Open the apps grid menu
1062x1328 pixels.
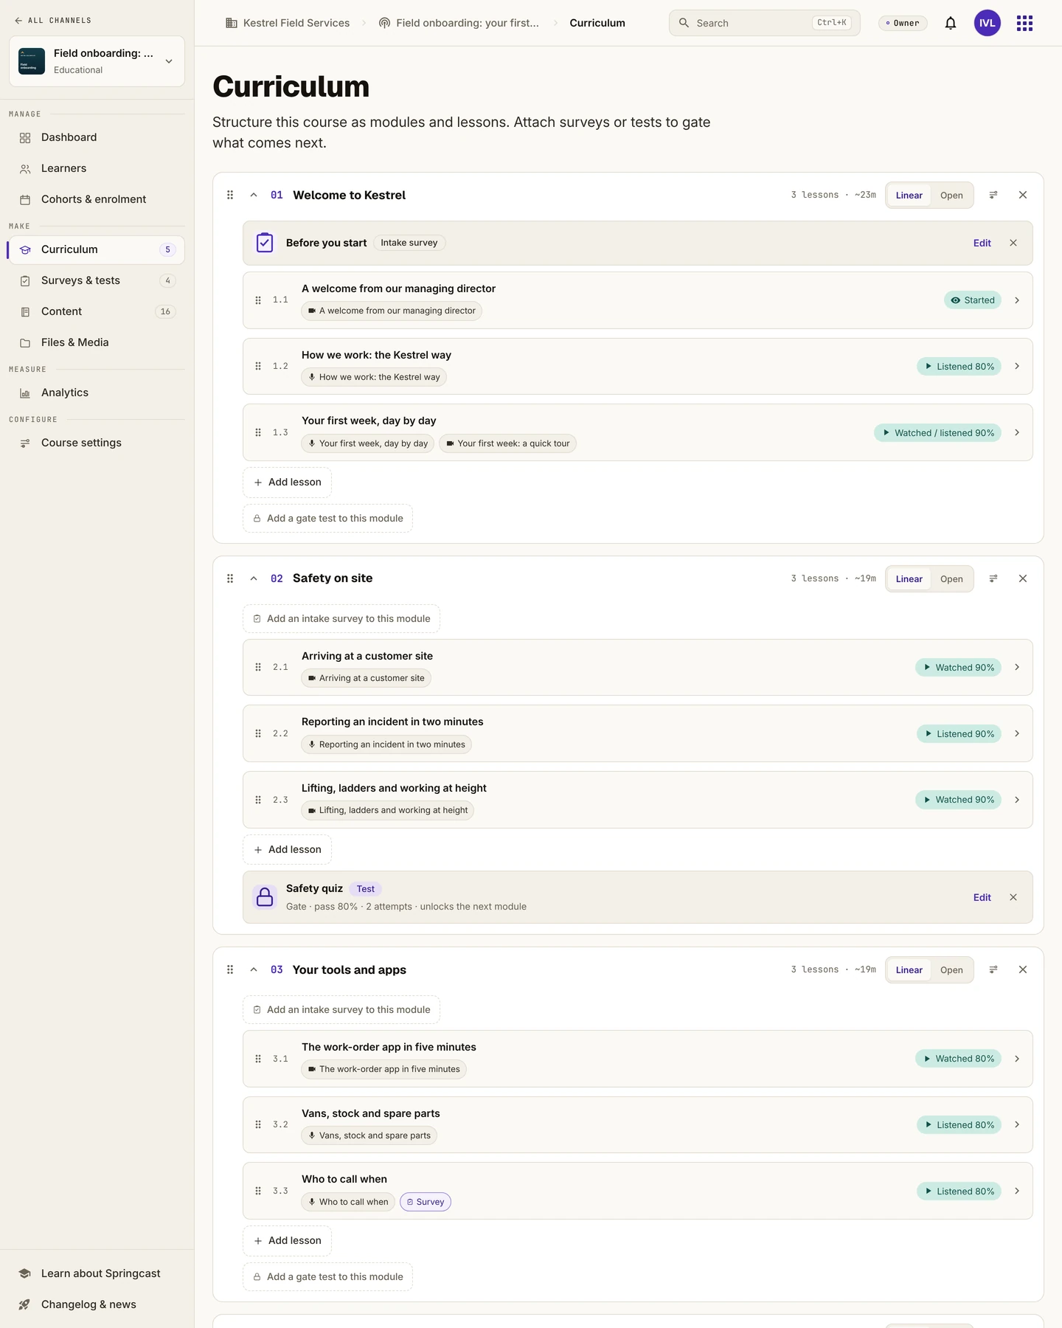point(1024,23)
